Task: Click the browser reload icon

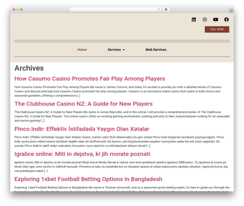Action: click(x=159, y=9)
